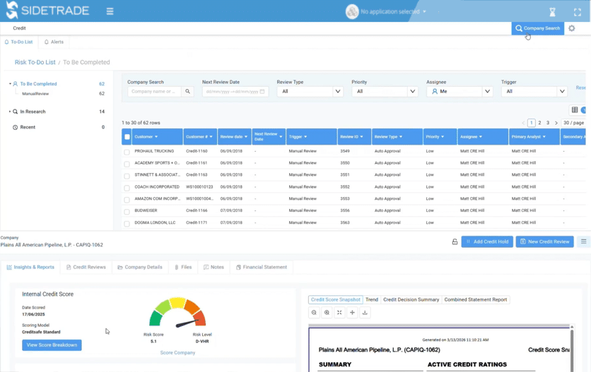Click the magnifier in Company Search field

pyautogui.click(x=187, y=92)
